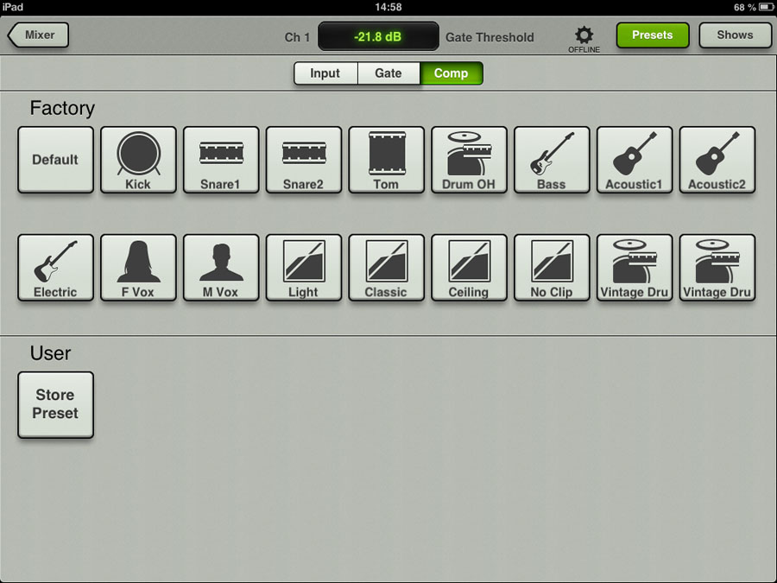Load the Kick drum preset
Image resolution: width=777 pixels, height=583 pixels.
138,160
